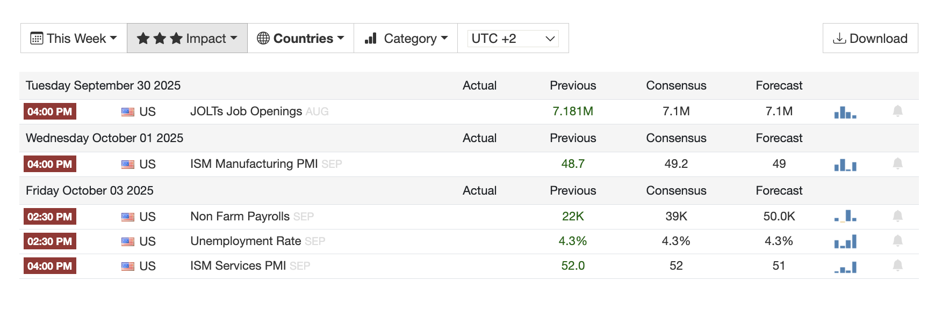
Task: Click US flag in ISM Services PMI row
Action: click(x=128, y=266)
